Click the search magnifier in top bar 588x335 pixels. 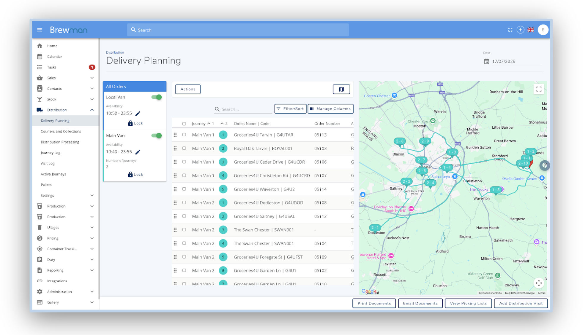(133, 30)
